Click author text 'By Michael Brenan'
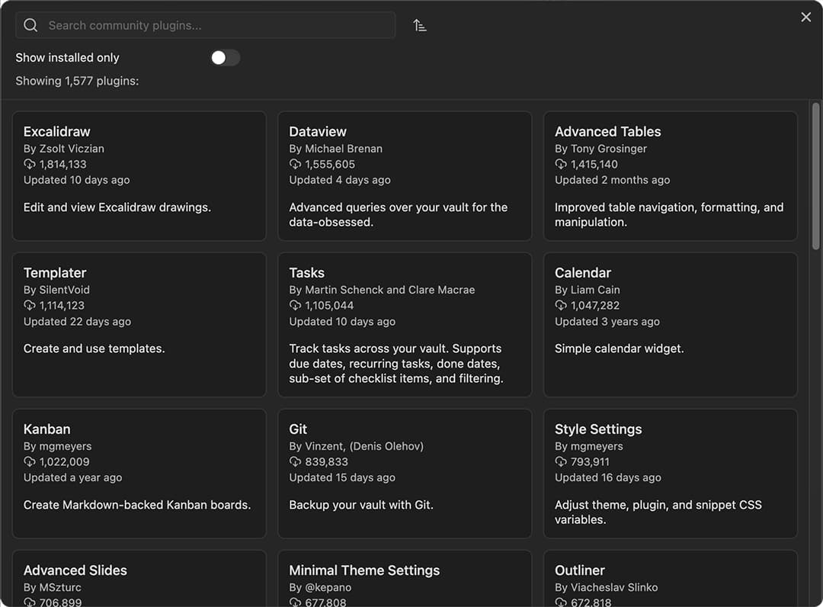This screenshot has width=823, height=607. pos(336,149)
